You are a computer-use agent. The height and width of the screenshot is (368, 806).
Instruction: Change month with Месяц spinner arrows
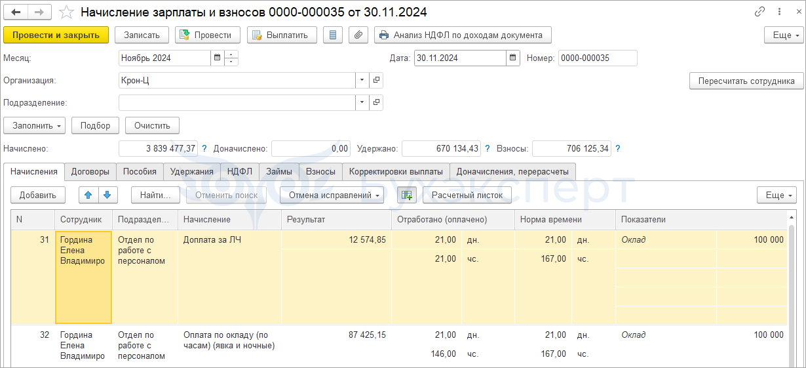231,58
